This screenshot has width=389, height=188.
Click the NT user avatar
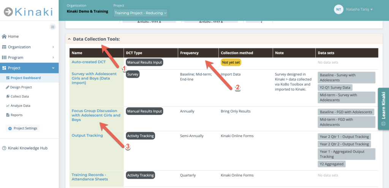click(x=338, y=9)
